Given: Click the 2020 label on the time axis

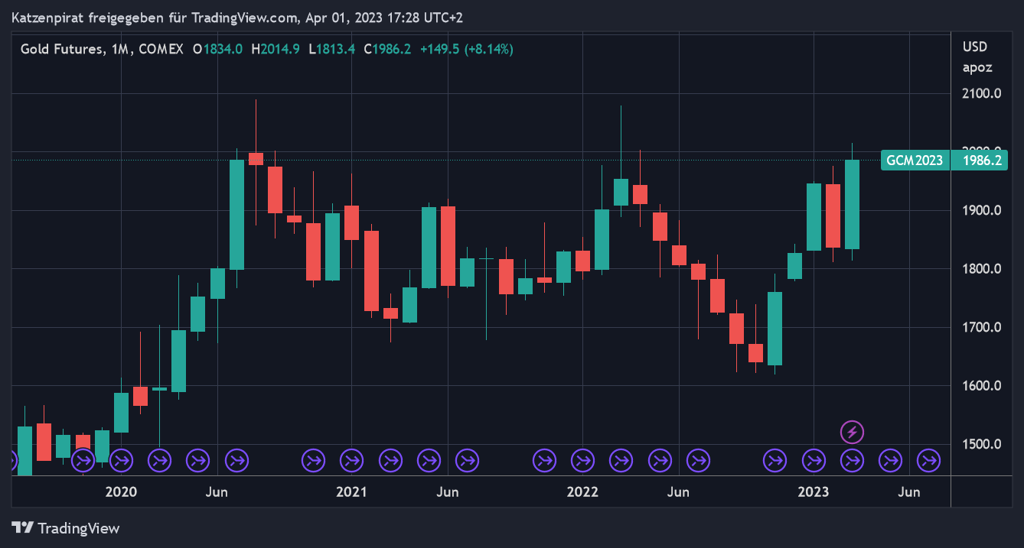Looking at the screenshot, I should pyautogui.click(x=121, y=491).
